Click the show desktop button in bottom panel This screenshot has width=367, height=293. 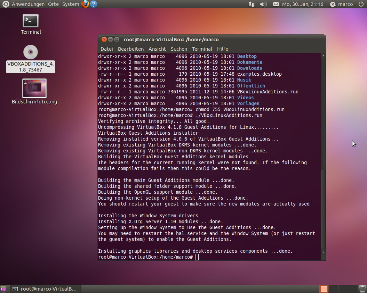[3, 289]
